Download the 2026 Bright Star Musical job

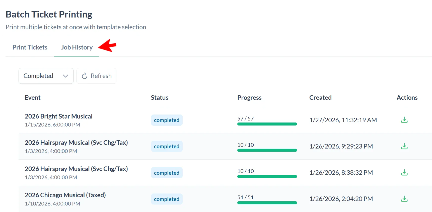pos(404,120)
